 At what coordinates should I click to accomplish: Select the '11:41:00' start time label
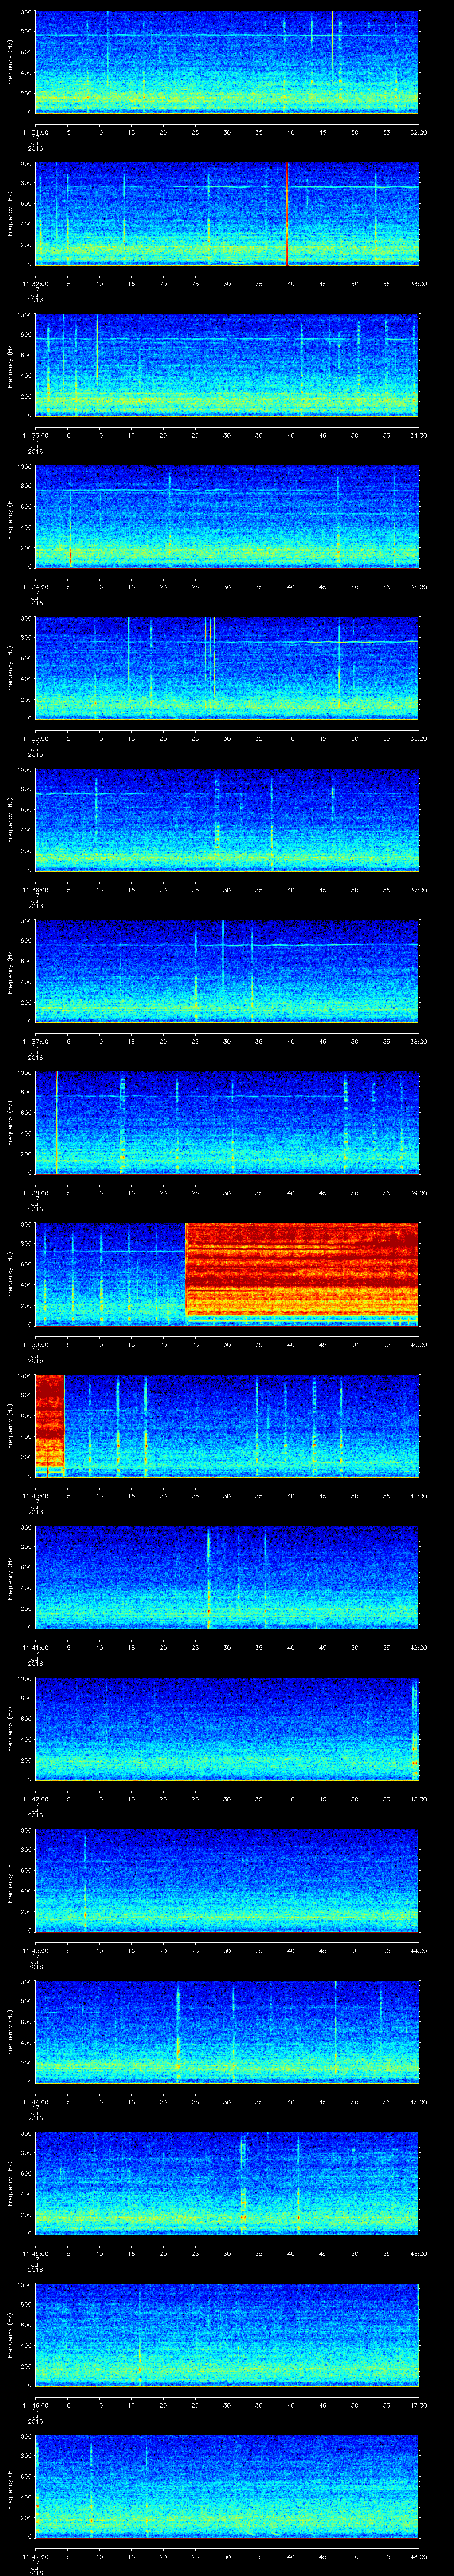click(35, 1647)
